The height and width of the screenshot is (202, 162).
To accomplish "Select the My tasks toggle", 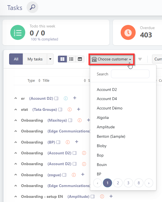I will (35, 59).
